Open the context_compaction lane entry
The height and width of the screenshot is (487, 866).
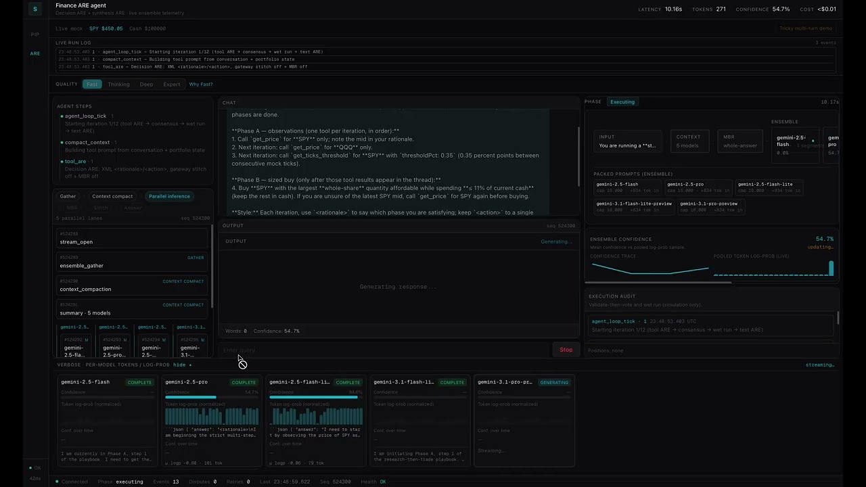point(132,285)
